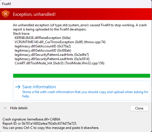Click the Ctrl-C copy hint message
This screenshot has height=132, width=152.
[51, 128]
